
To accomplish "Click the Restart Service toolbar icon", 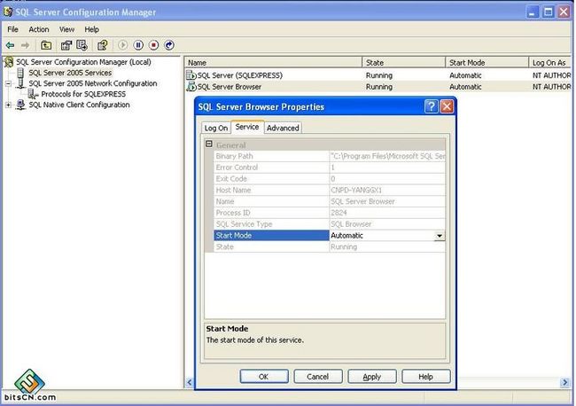I will (x=169, y=45).
